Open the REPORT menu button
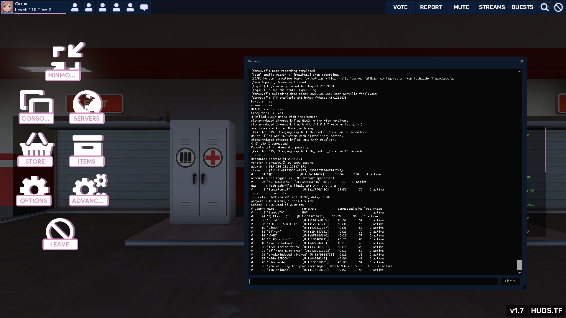Viewport: 566px width, 318px height. (431, 7)
